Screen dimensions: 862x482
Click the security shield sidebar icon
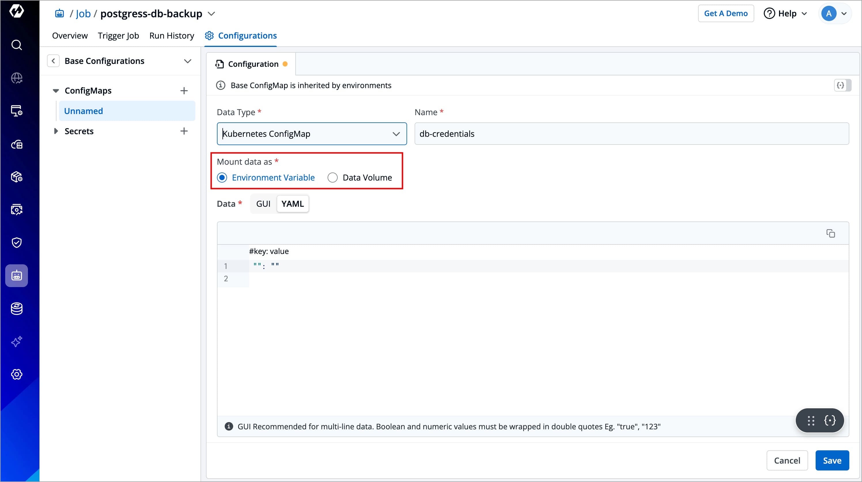click(x=16, y=242)
